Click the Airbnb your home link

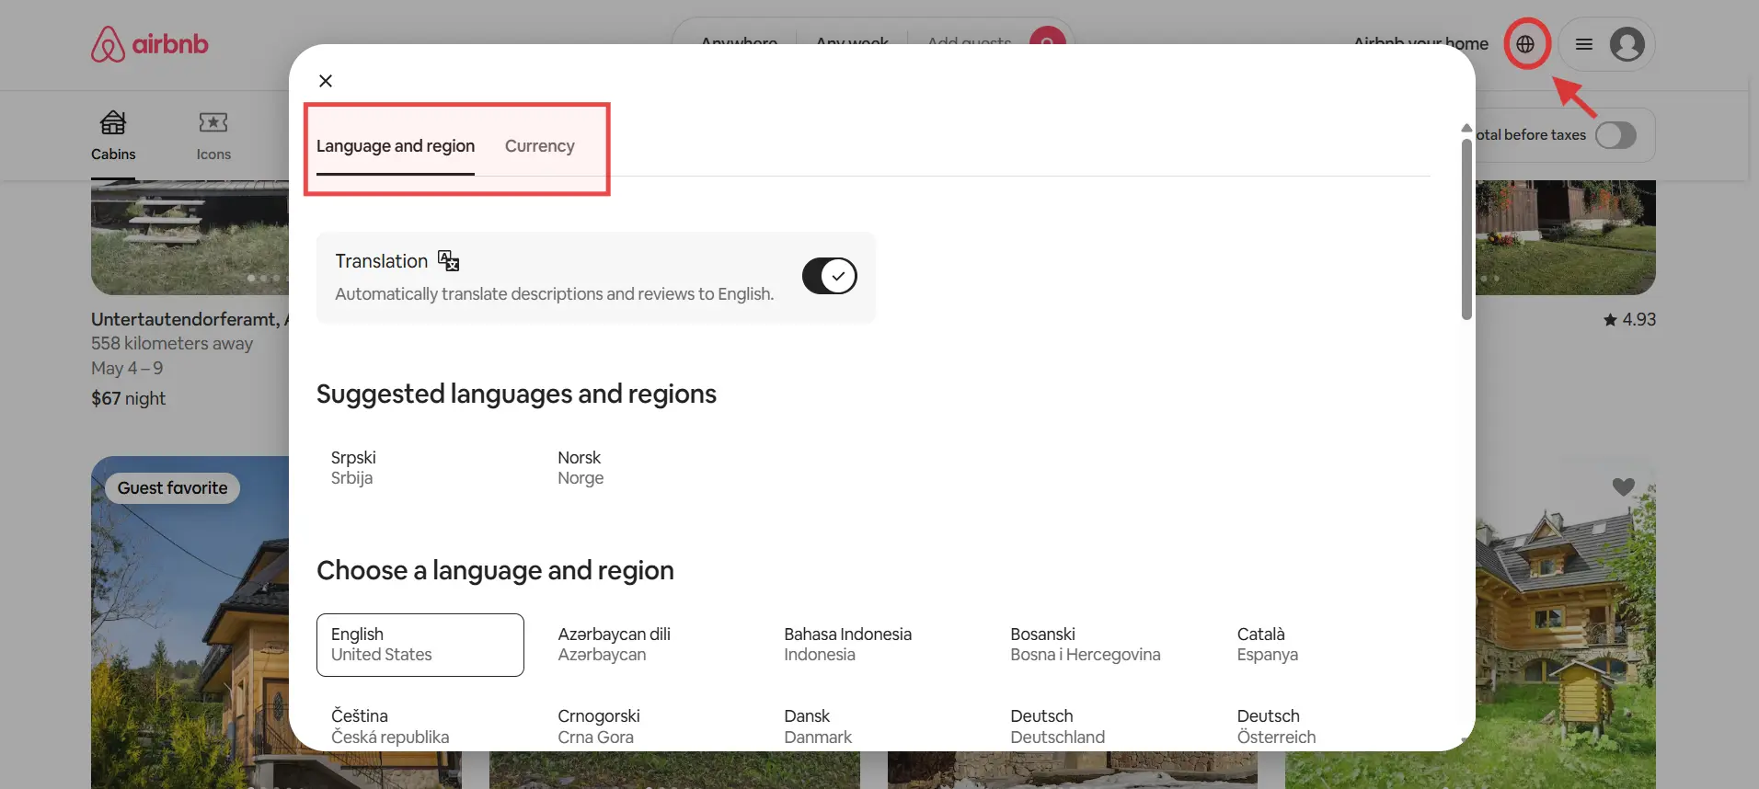(1420, 44)
